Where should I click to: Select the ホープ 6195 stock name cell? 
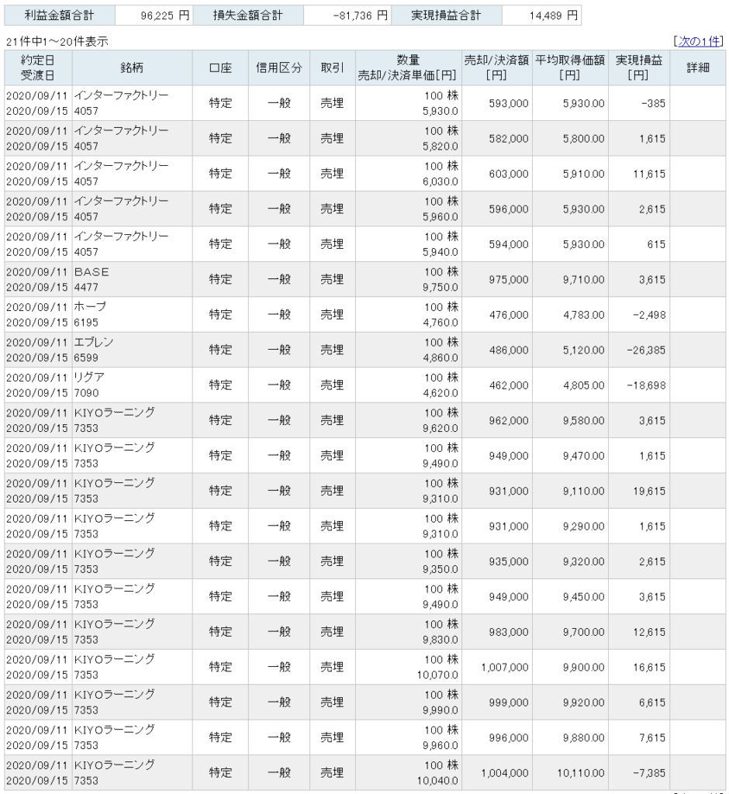tap(132, 315)
